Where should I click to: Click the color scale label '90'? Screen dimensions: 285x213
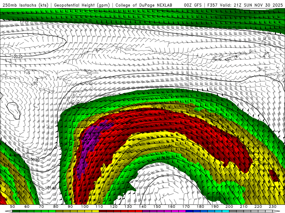(x=70, y=207)
